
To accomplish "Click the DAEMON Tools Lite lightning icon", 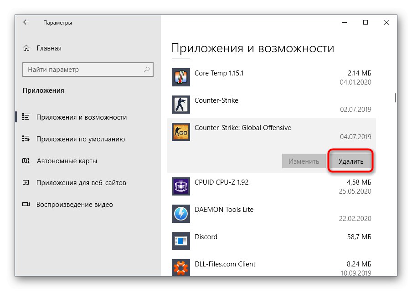I will click(x=181, y=214).
